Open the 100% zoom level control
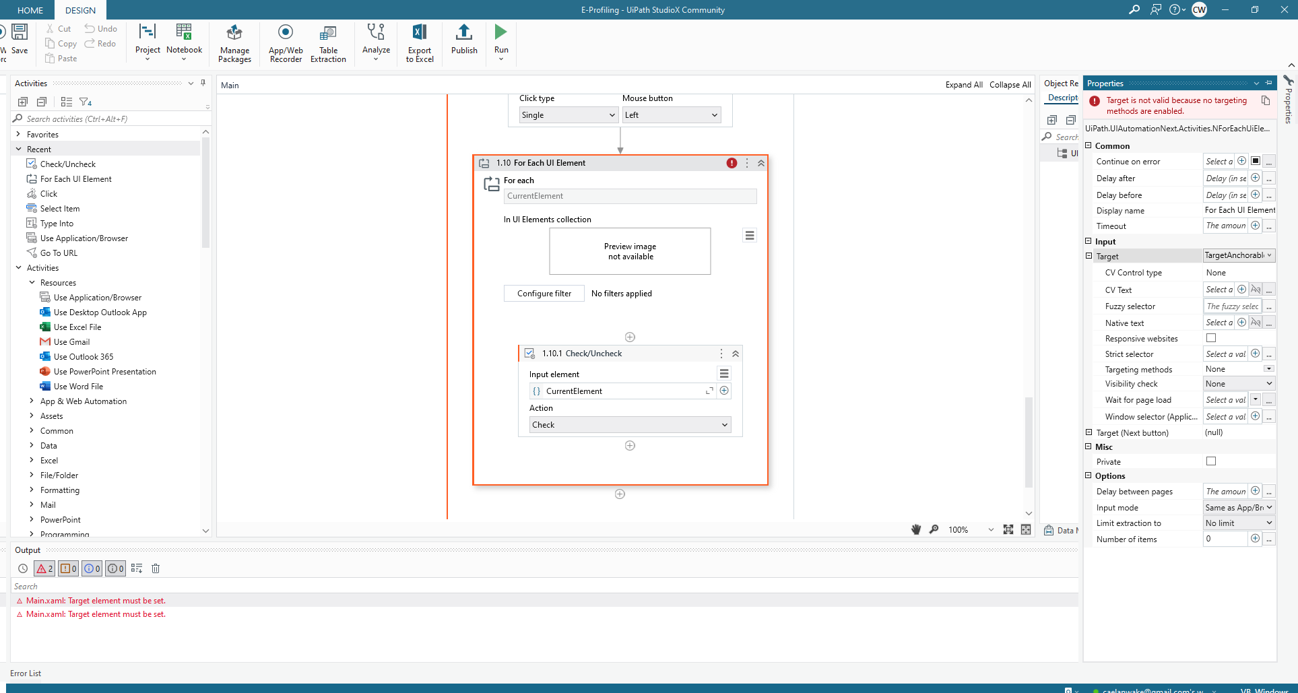Image resolution: width=1298 pixels, height=693 pixels. point(970,529)
